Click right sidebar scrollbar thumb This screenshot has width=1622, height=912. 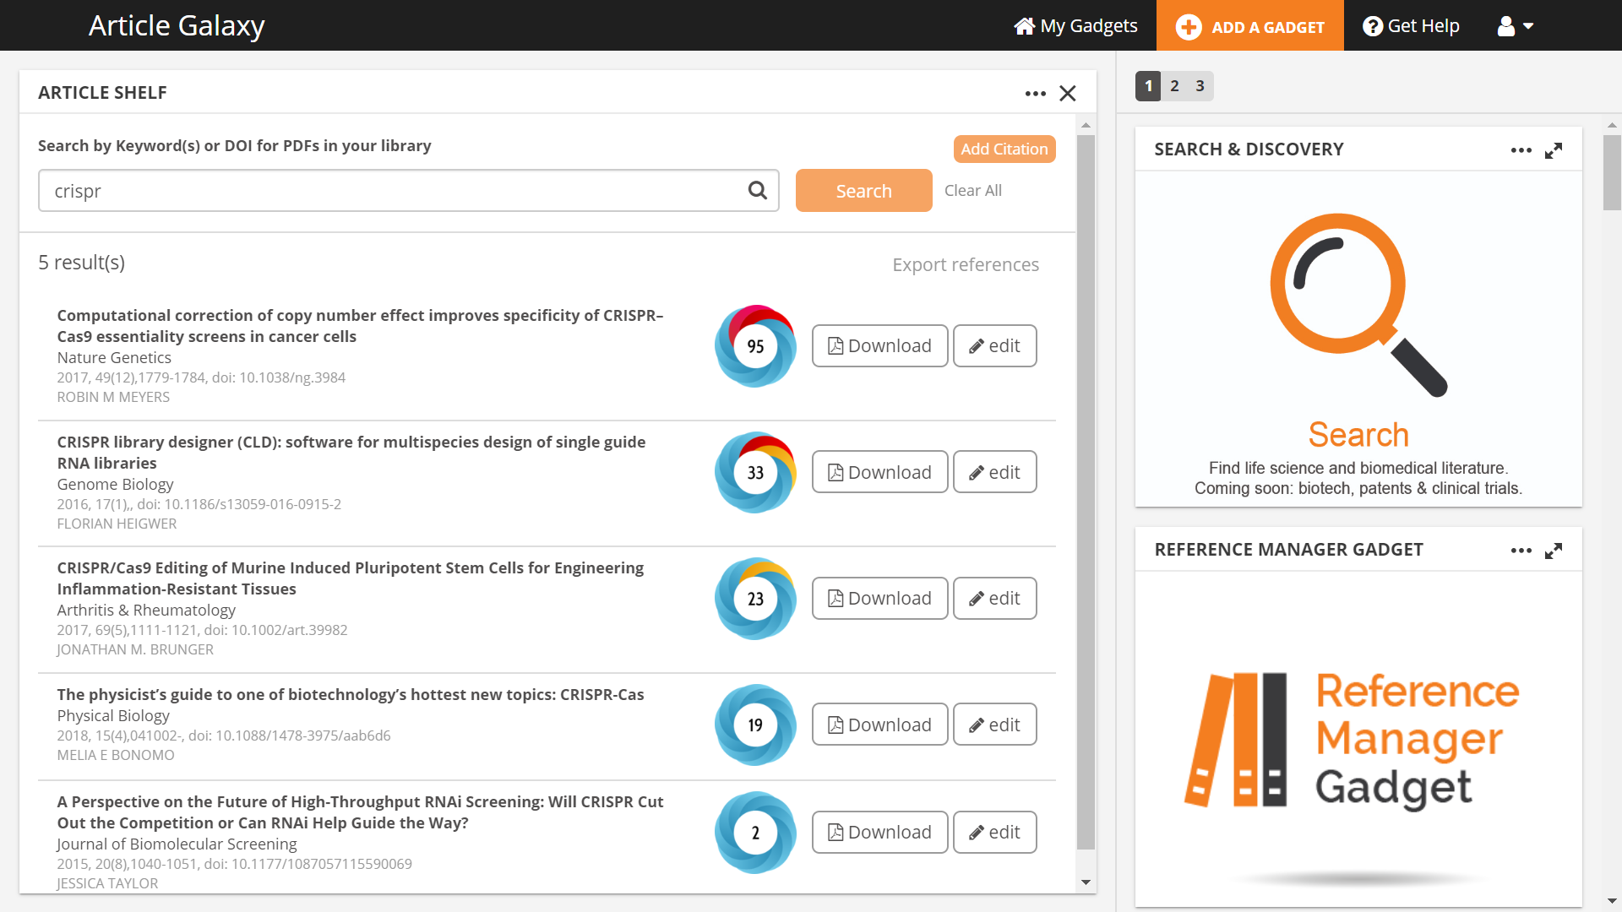pyautogui.click(x=1612, y=172)
